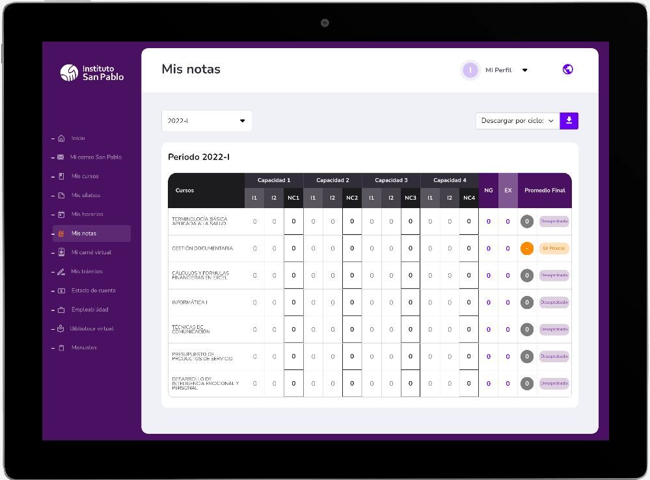Click the Periodo 2022-I heading
This screenshot has height=480, width=650.
click(x=198, y=157)
